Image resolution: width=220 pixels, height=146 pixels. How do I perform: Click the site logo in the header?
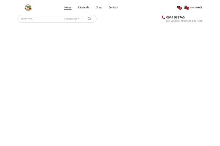point(28,8)
